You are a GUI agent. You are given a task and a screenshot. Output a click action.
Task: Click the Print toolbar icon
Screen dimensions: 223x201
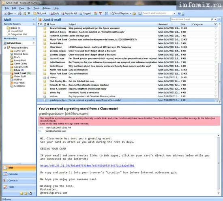[20, 13]
